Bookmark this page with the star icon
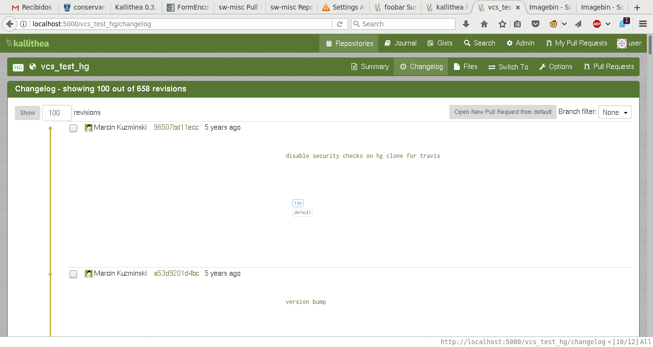This screenshot has height=347, width=653. click(502, 24)
